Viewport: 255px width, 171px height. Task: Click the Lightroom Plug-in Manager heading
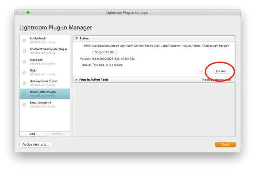pos(56,27)
